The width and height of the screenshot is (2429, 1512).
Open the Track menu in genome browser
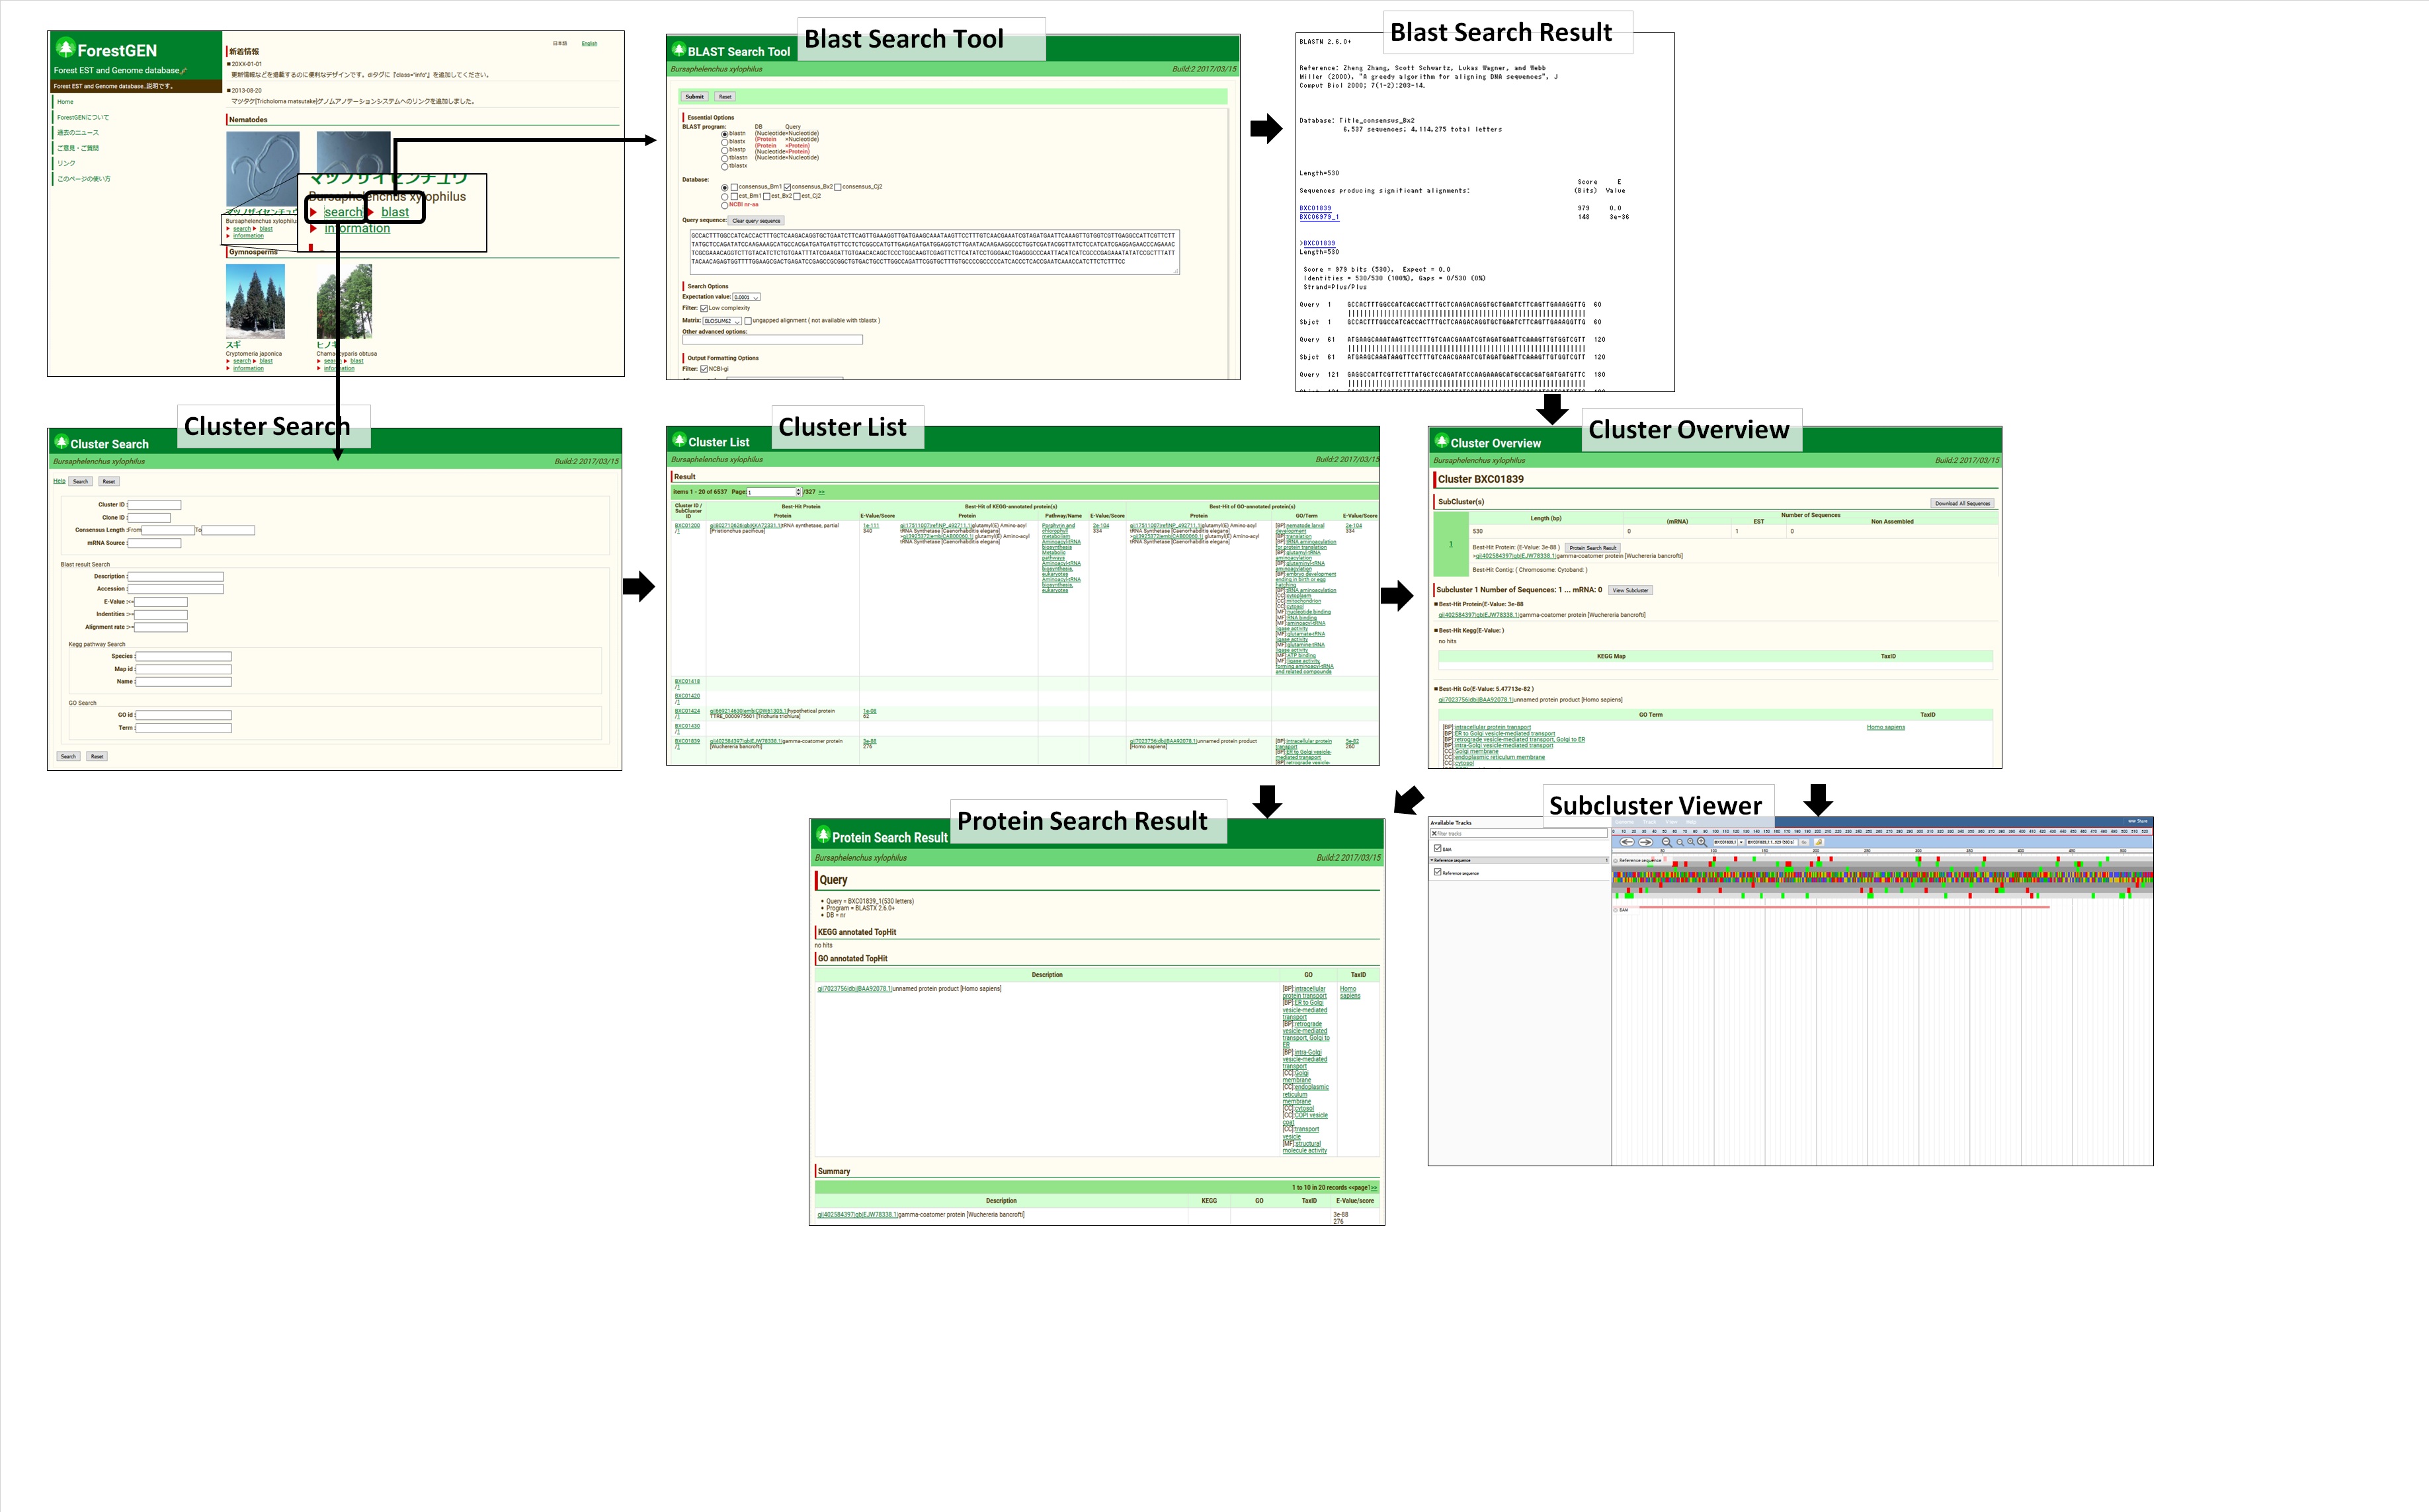[1650, 823]
